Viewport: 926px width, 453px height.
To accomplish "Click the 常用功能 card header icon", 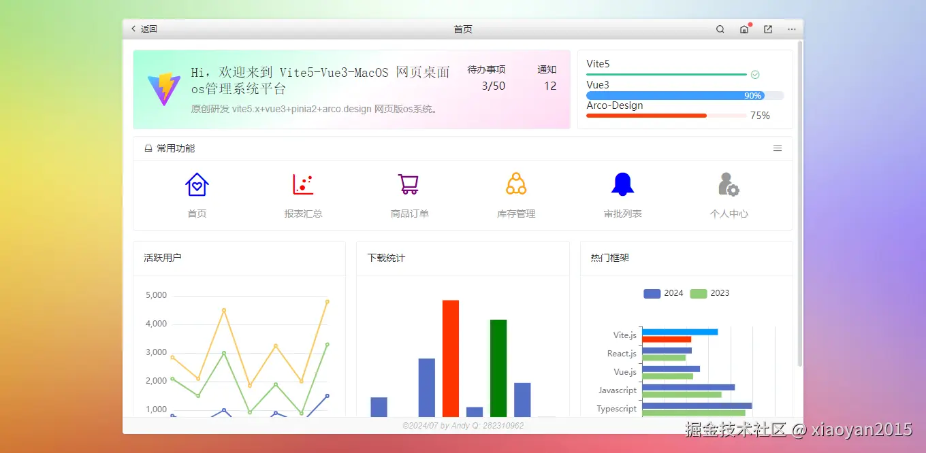I will click(148, 148).
